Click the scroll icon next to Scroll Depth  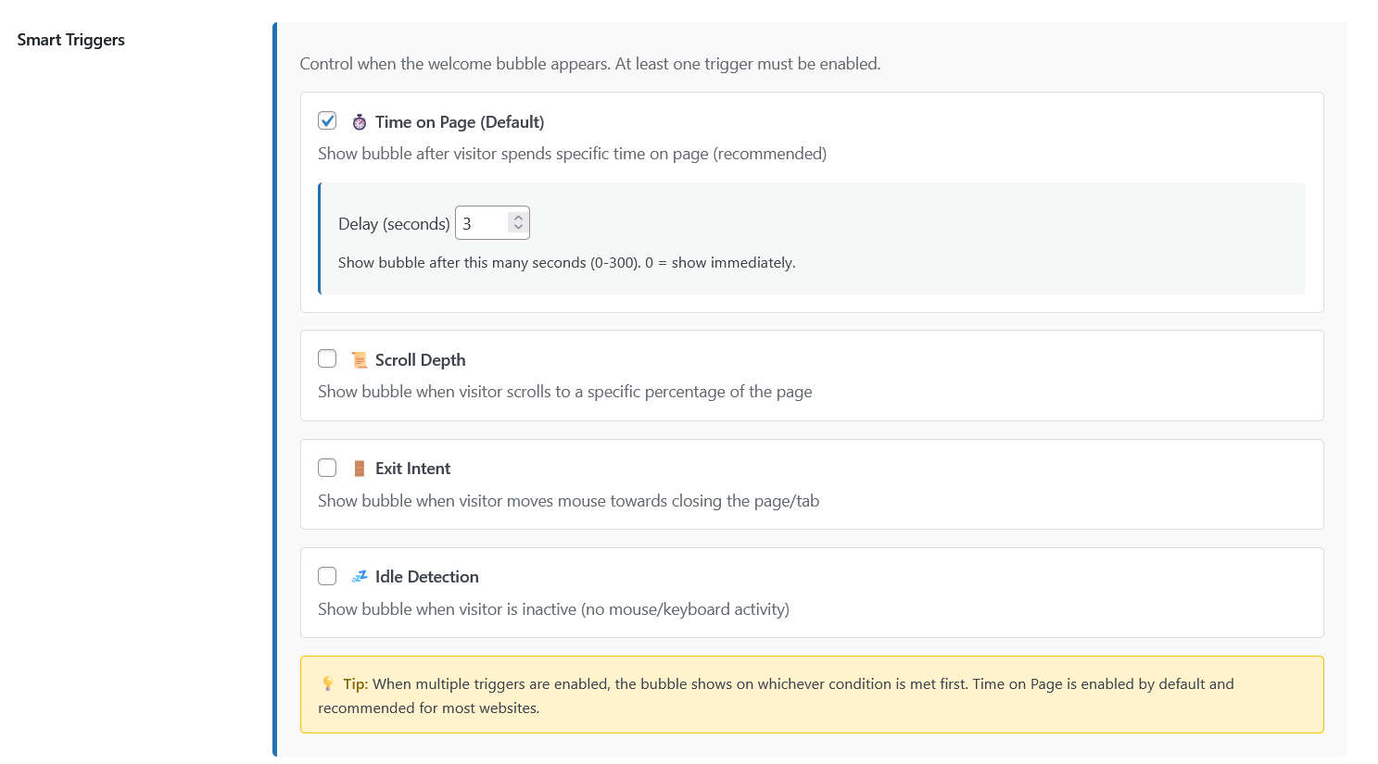pyautogui.click(x=360, y=360)
